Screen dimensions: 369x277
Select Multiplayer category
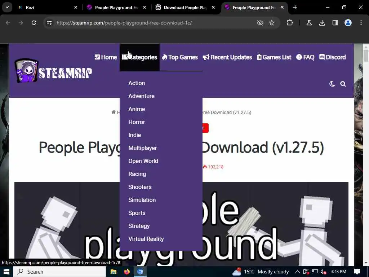point(143,148)
